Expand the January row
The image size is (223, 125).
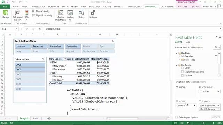pyautogui.click(x=53, y=76)
